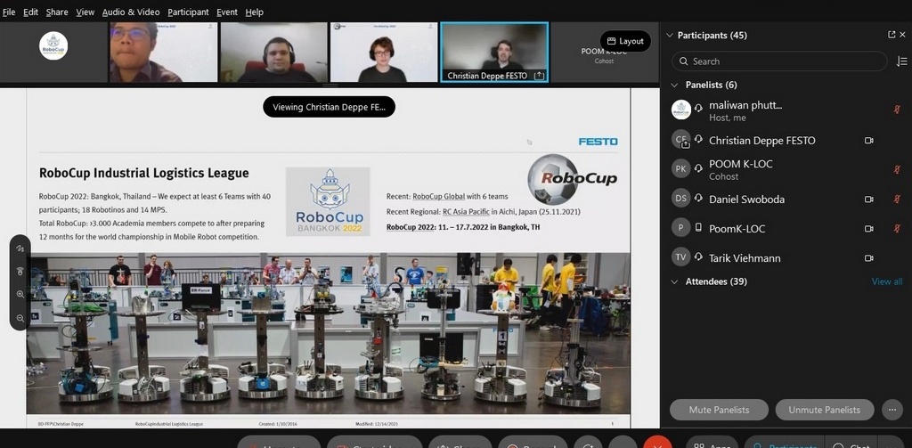Click RoboCup 2022 underlined link on slide

pos(411,227)
